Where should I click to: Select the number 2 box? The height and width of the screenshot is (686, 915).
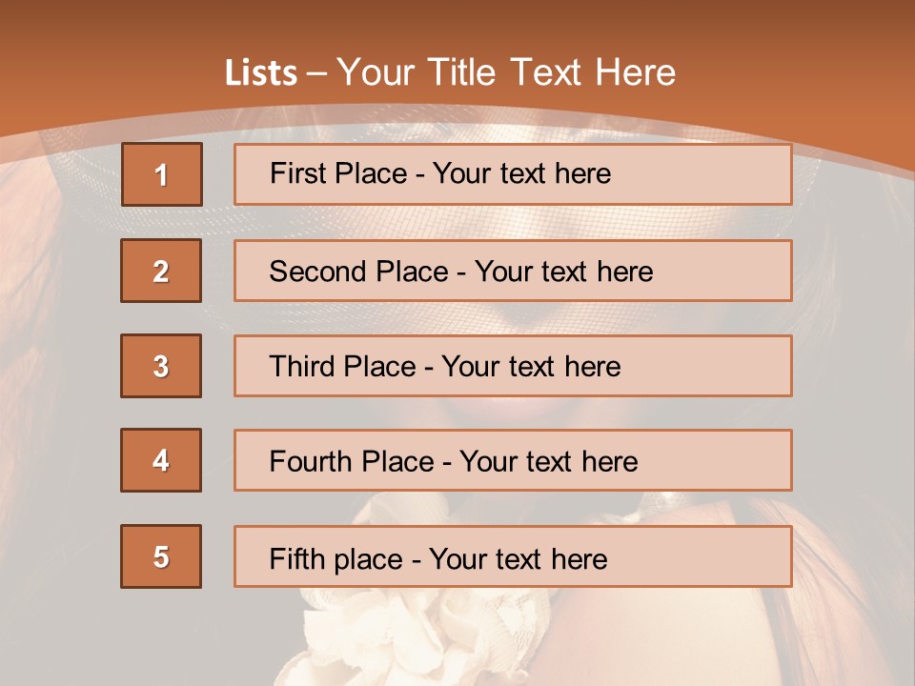tap(161, 271)
